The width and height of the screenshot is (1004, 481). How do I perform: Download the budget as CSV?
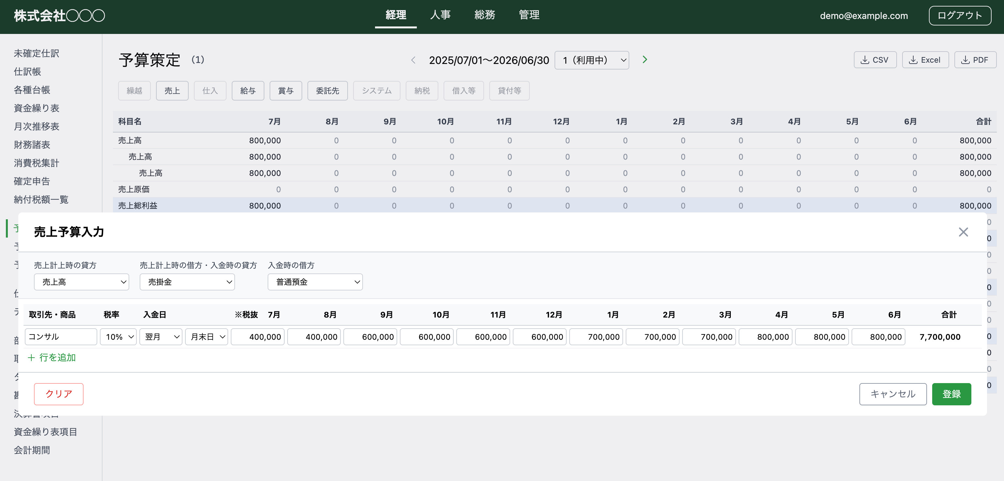(x=875, y=60)
